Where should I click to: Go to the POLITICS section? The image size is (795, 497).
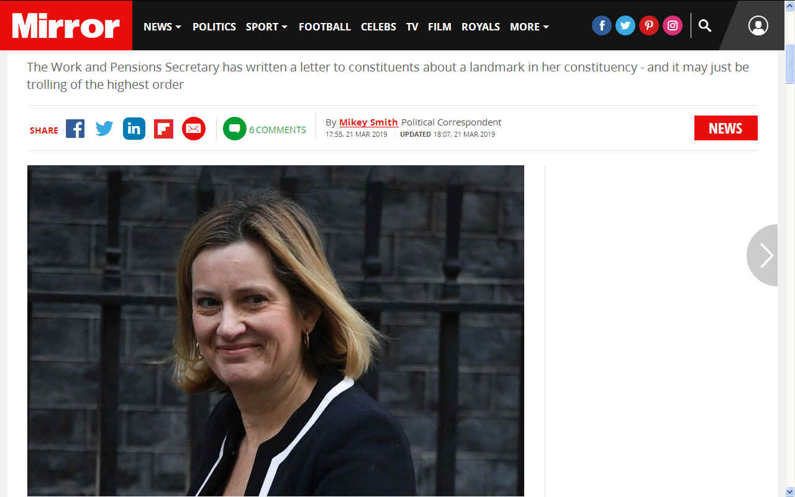pyautogui.click(x=214, y=27)
